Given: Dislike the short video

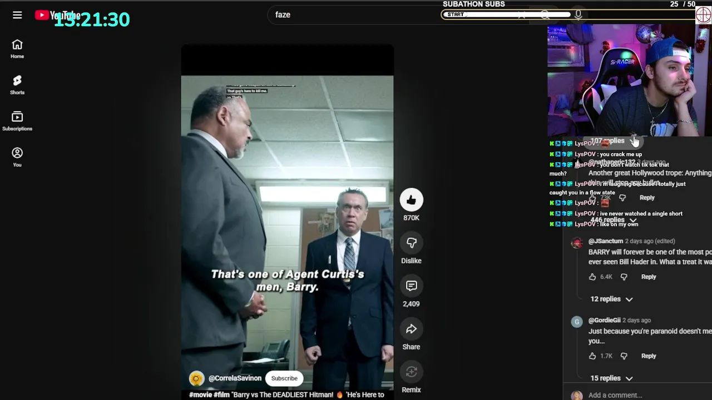Looking at the screenshot, I should (411, 243).
